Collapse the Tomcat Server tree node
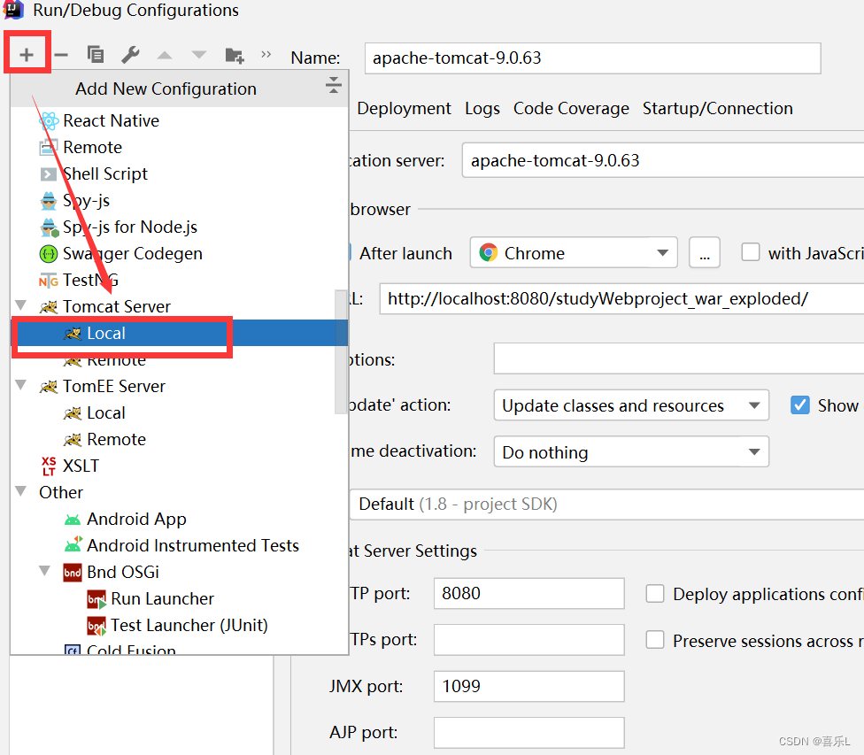864x755 pixels. click(x=21, y=304)
